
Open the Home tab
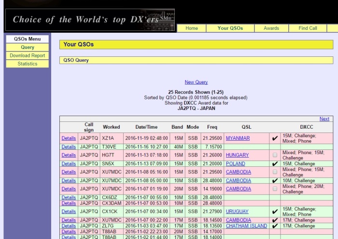(x=191, y=28)
